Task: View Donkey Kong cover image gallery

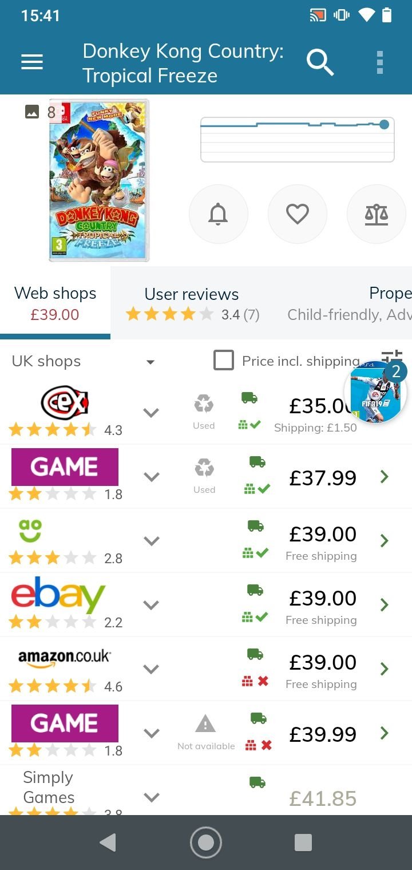Action: click(99, 180)
